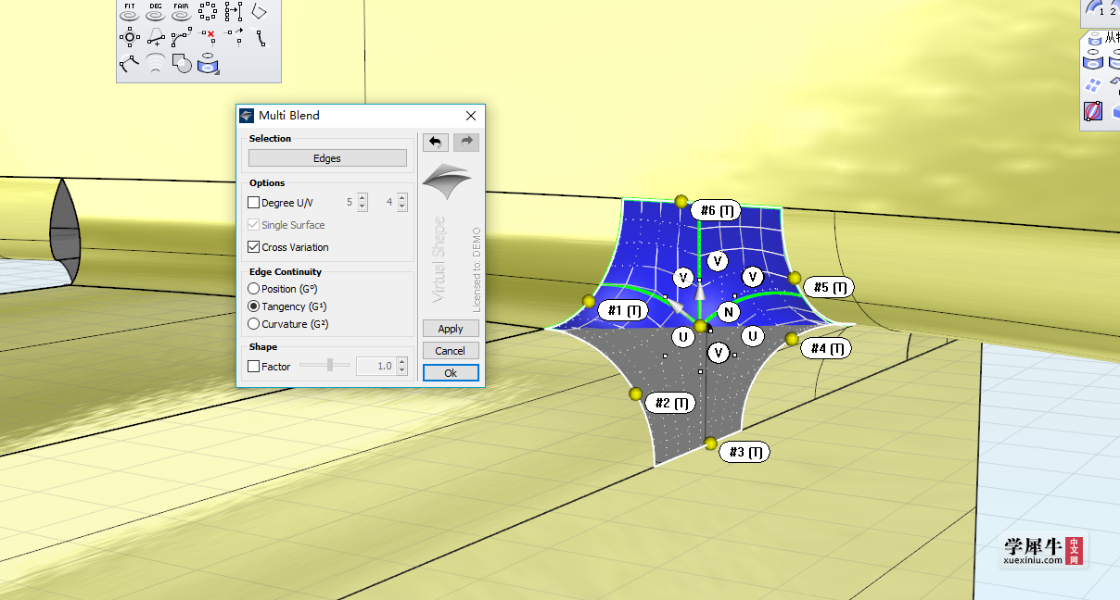Select Curvature (G²) continuity
Image resolution: width=1120 pixels, height=600 pixels.
click(x=254, y=324)
